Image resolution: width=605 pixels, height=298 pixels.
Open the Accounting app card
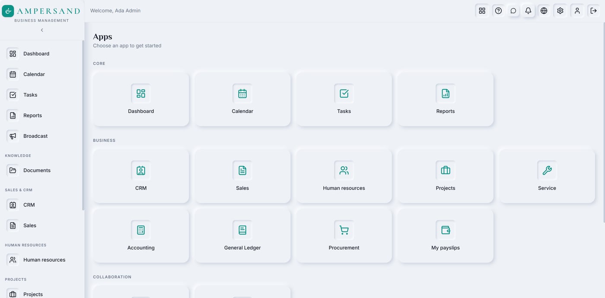click(x=141, y=236)
